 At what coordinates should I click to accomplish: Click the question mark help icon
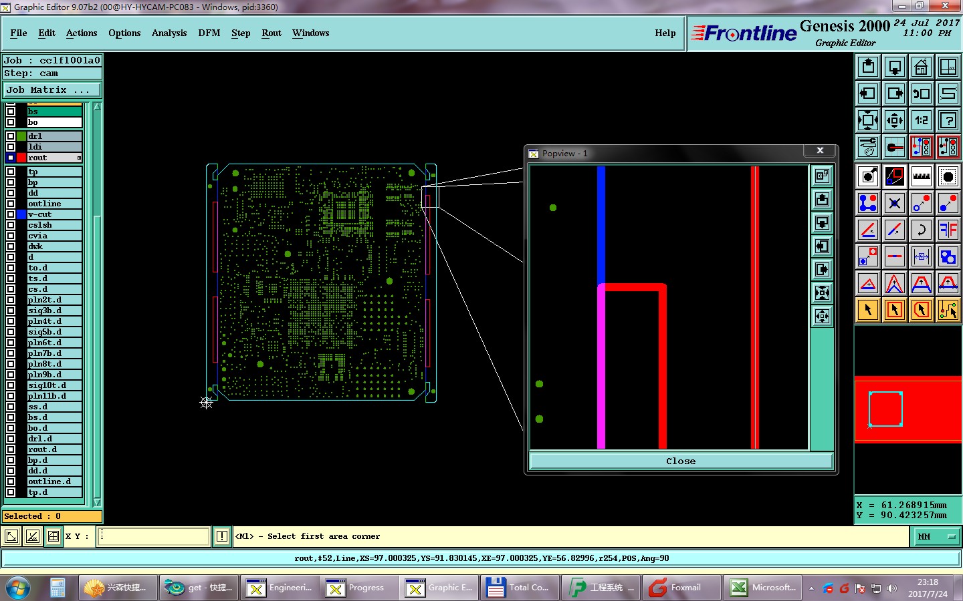coord(948,120)
